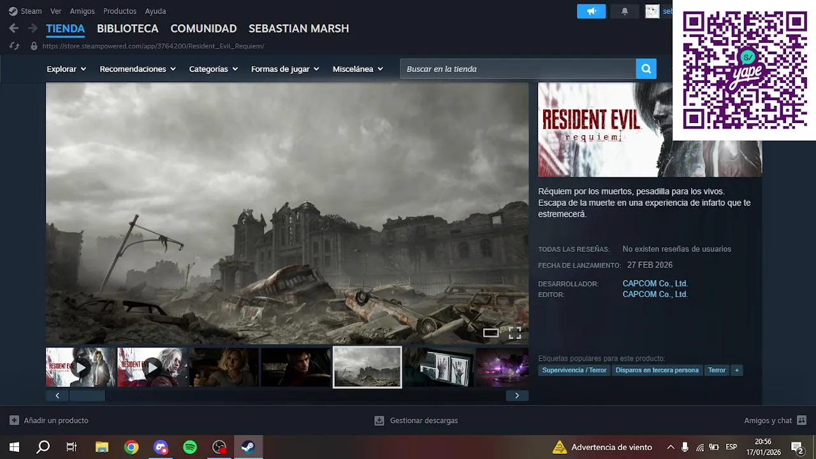Viewport: 816px width, 459px height.
Task: Open Spotify from taskbar
Action: (190, 448)
